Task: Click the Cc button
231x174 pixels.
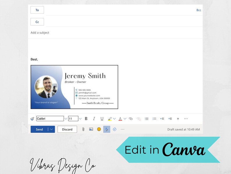Action: coord(37,22)
